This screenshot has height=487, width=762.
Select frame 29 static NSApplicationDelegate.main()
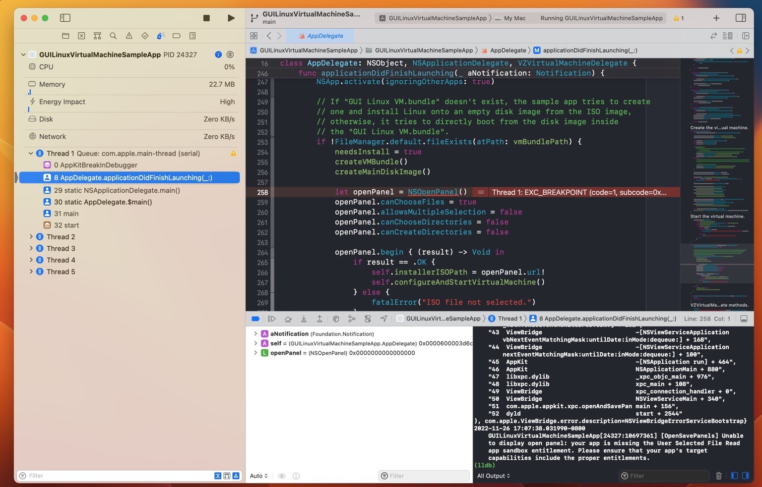pos(117,190)
